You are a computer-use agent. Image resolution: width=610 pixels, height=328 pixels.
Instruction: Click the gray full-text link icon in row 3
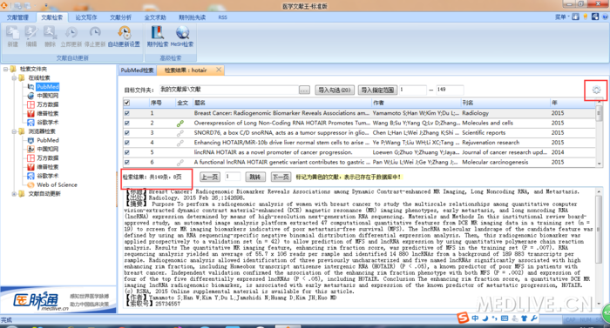click(x=180, y=133)
